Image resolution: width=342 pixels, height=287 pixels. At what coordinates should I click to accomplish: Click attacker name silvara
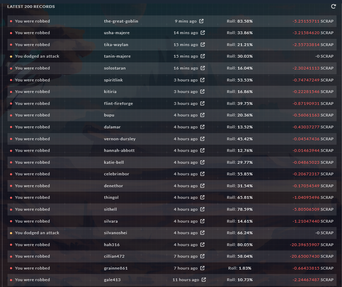pyautogui.click(x=111, y=221)
